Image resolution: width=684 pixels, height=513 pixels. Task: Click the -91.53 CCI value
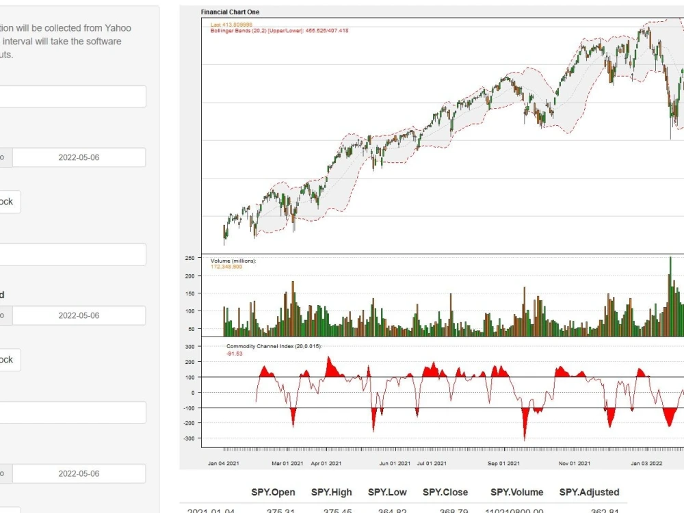234,354
